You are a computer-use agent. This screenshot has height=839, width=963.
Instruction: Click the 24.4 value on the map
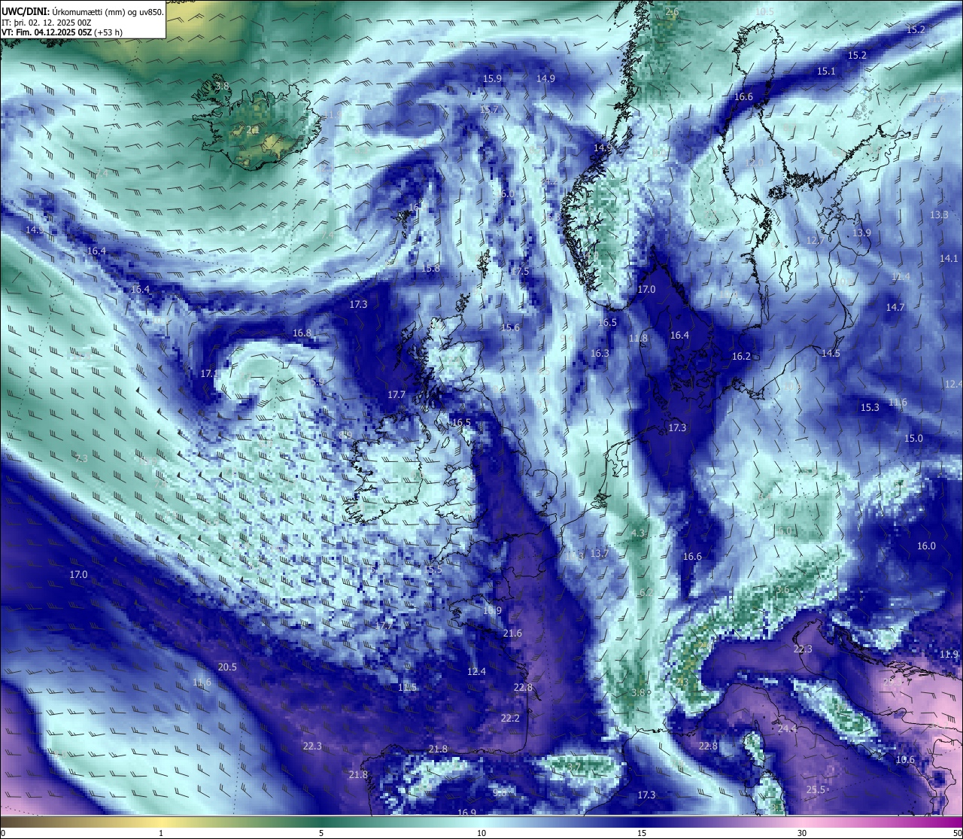pos(788,729)
